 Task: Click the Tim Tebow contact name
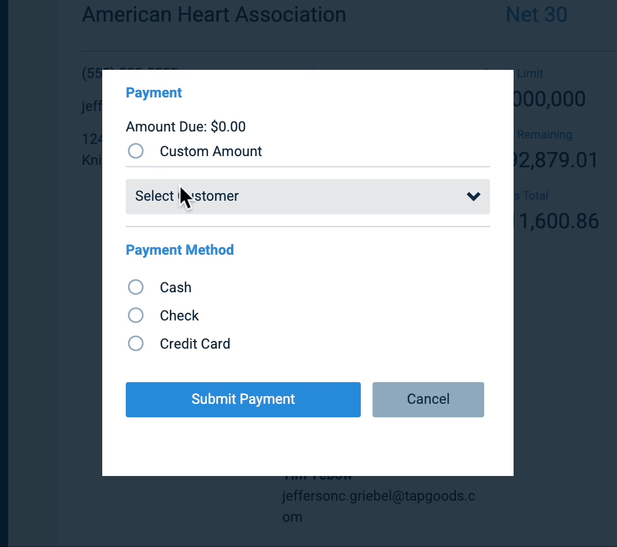tap(316, 474)
